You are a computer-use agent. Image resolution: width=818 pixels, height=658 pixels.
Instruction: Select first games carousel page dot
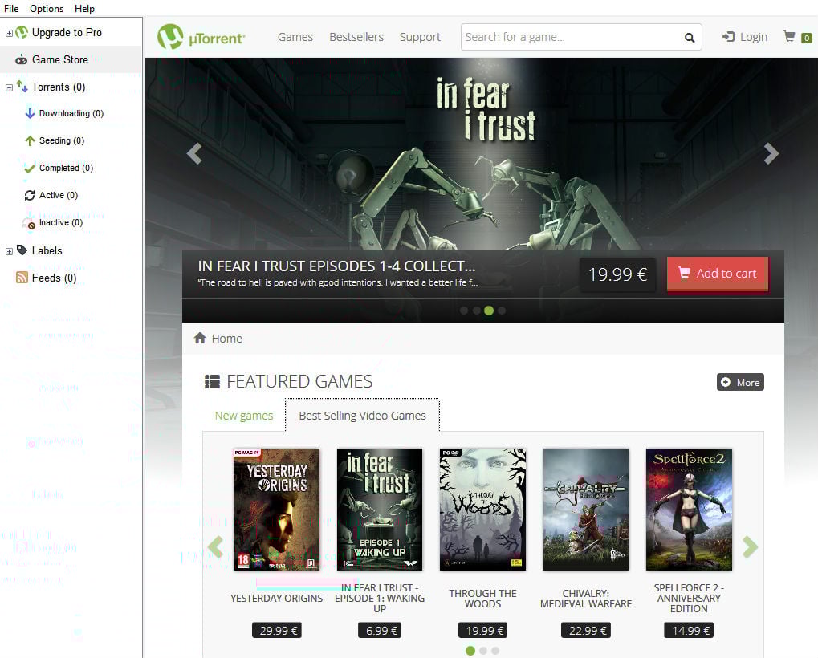coord(470,651)
